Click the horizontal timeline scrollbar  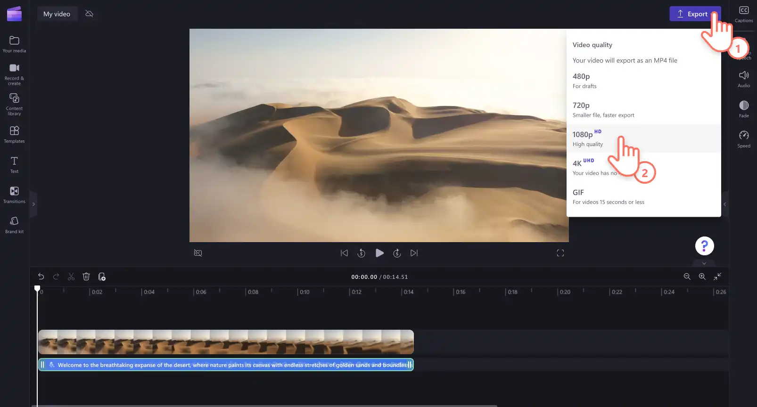(264, 406)
